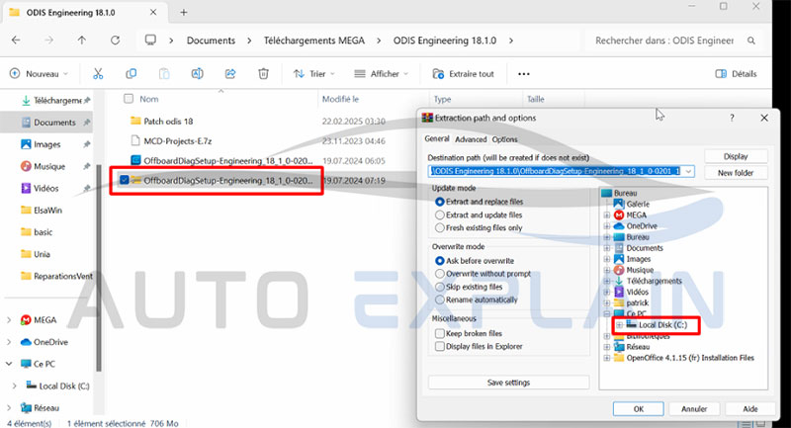Refresh the current folder view

(x=115, y=41)
